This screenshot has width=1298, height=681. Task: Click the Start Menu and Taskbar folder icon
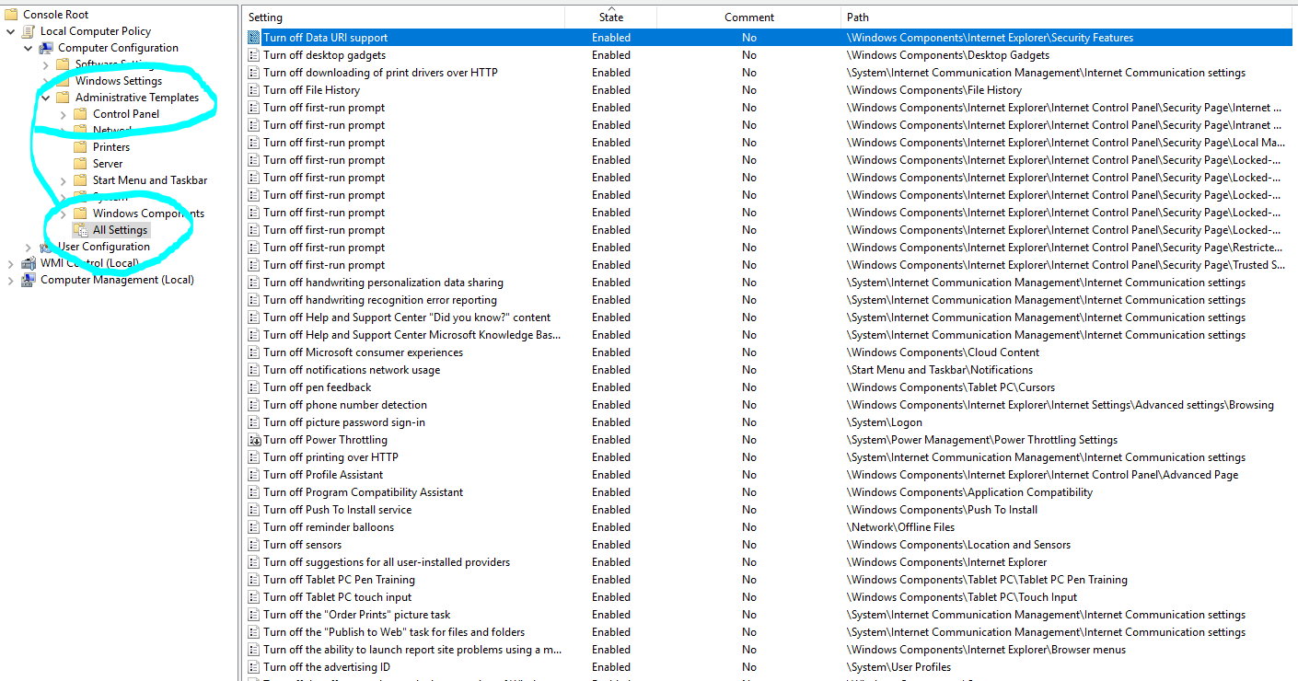pyautogui.click(x=81, y=180)
